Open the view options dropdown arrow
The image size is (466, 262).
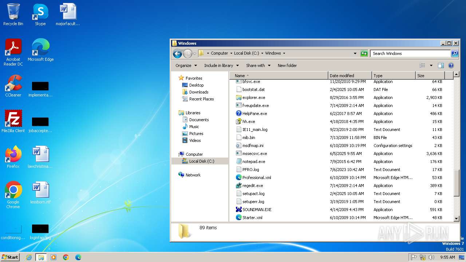(431, 65)
